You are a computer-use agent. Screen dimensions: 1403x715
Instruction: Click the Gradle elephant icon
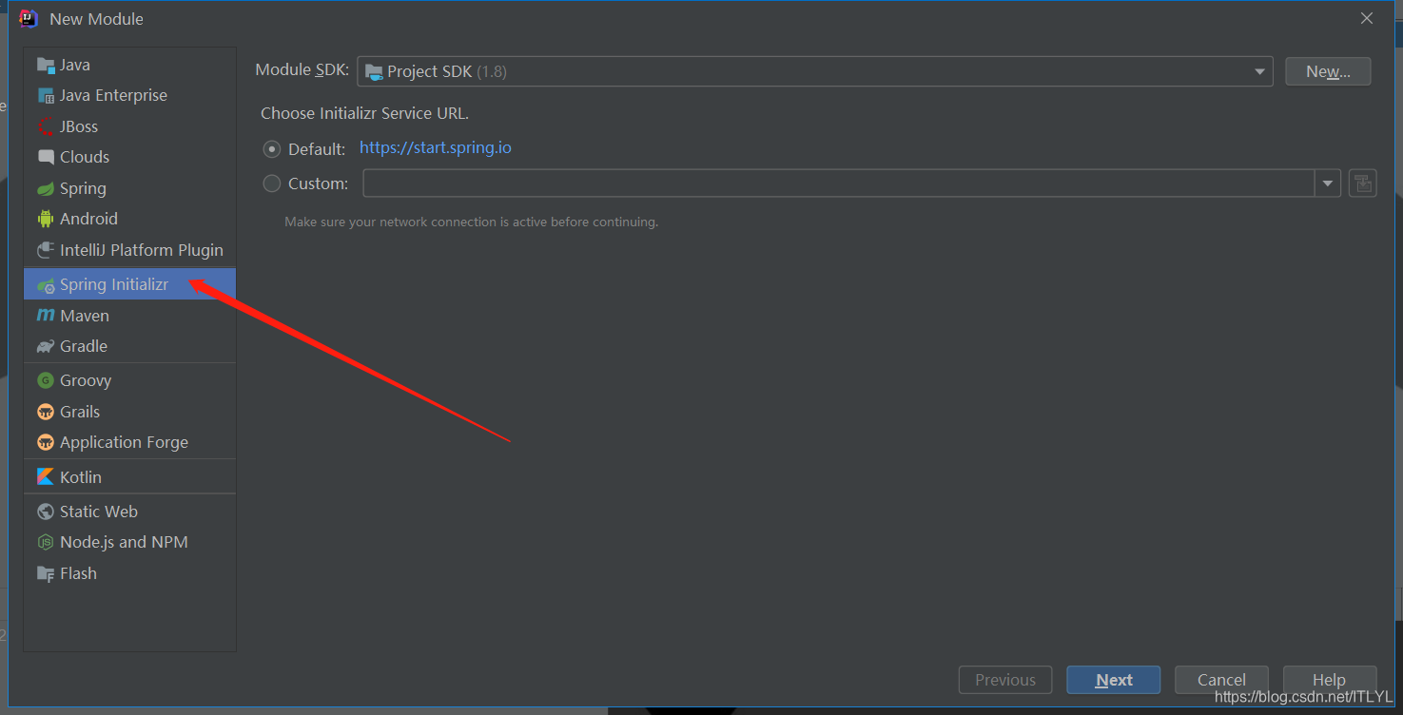(46, 346)
